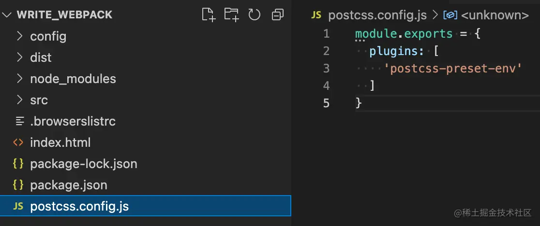Image resolution: width=540 pixels, height=226 pixels.
Task: Click the New File icon
Action: coord(209,14)
